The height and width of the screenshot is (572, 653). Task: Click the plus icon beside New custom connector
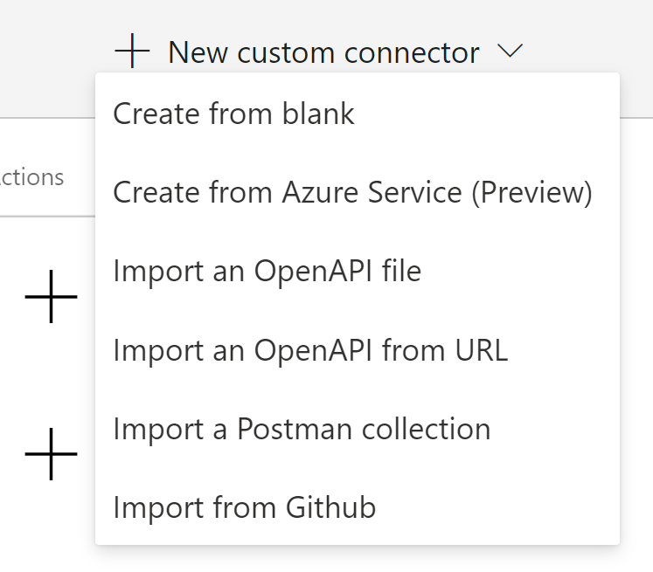pos(133,52)
